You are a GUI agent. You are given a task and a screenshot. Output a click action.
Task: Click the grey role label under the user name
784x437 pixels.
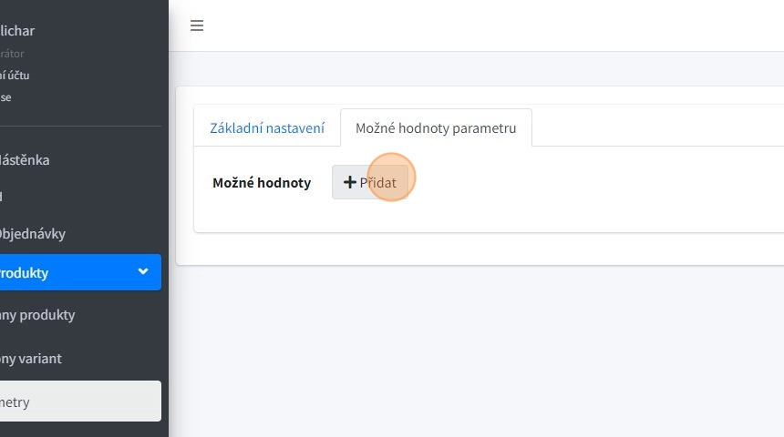click(13, 54)
